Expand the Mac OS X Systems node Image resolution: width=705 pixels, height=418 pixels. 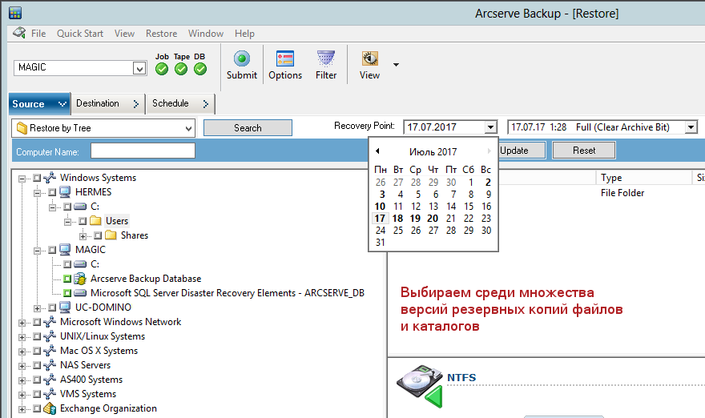pyautogui.click(x=22, y=351)
